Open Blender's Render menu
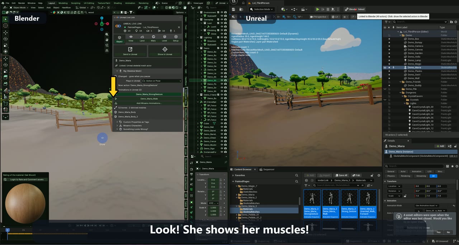The width and height of the screenshot is (459, 245). [x=22, y=3]
